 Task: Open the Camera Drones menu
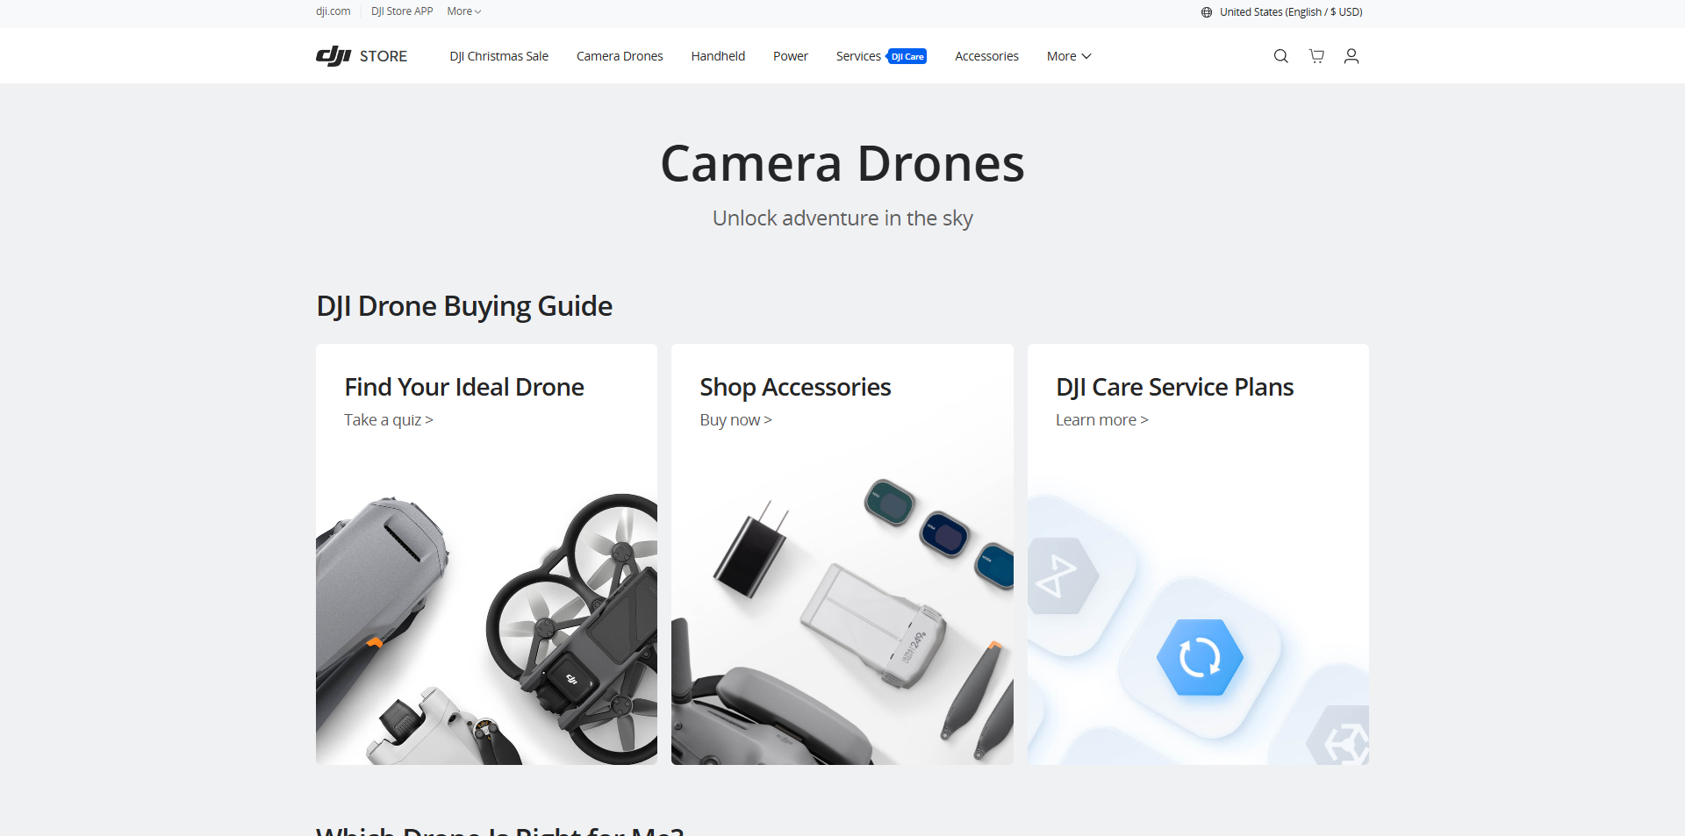pyautogui.click(x=620, y=55)
